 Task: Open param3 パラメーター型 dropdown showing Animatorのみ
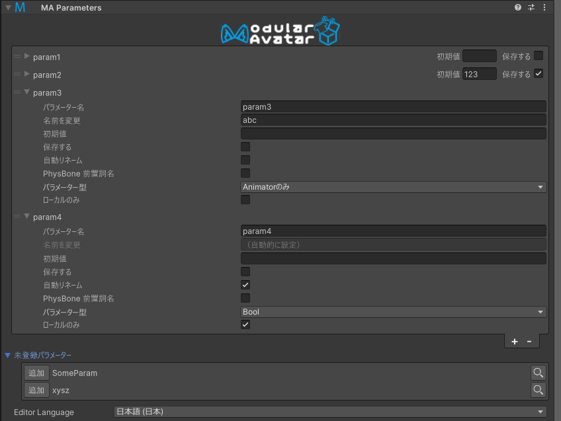click(393, 187)
